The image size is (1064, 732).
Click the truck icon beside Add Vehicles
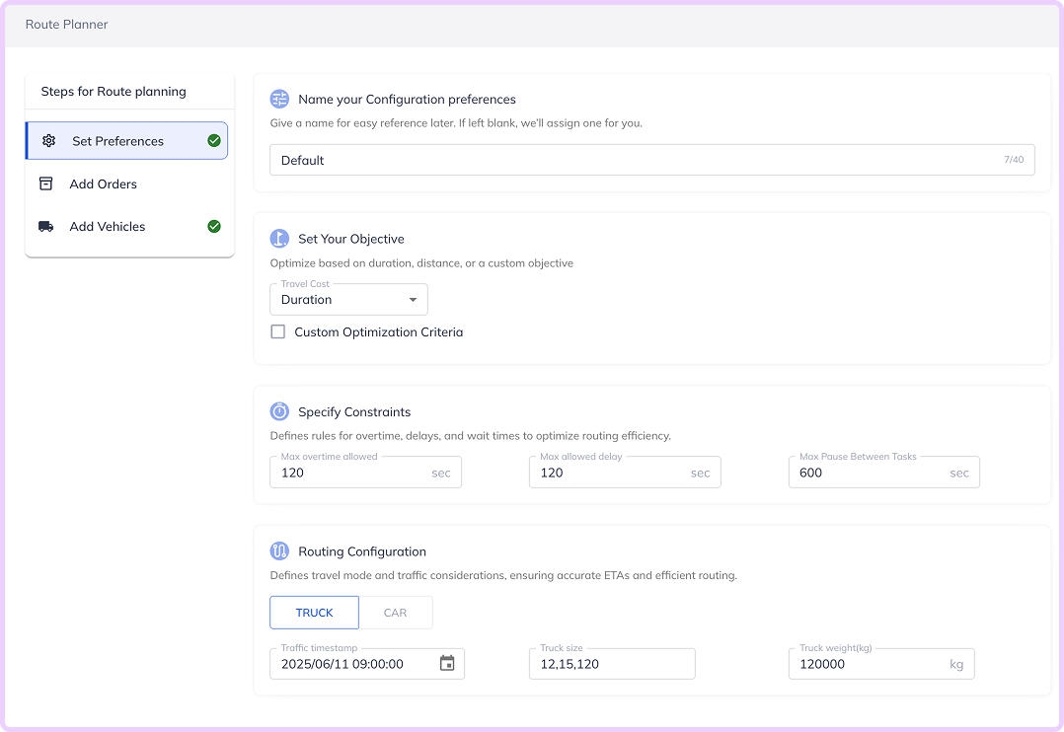pos(46,227)
